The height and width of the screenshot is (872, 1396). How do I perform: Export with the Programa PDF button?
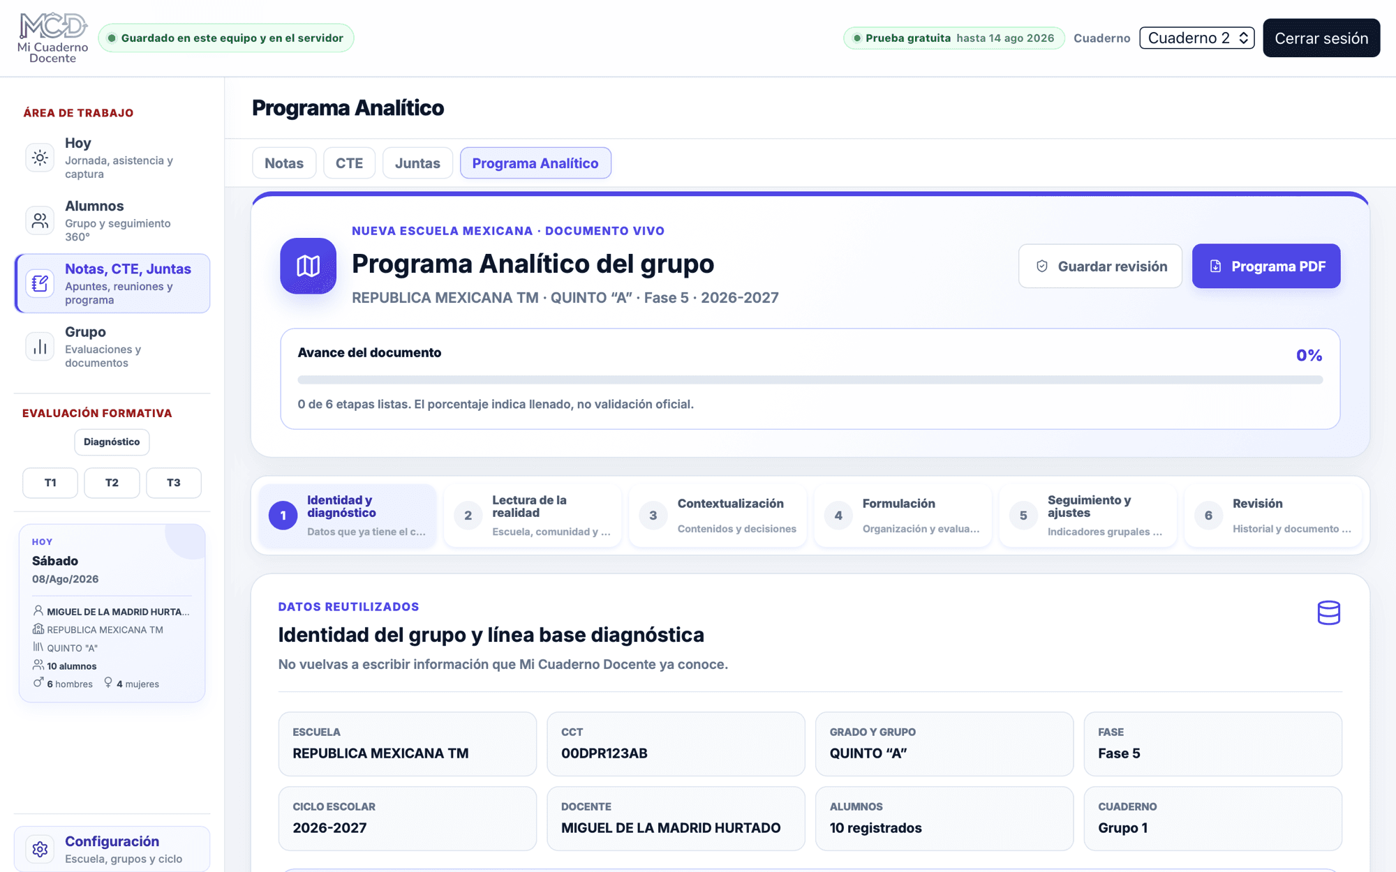point(1266,266)
